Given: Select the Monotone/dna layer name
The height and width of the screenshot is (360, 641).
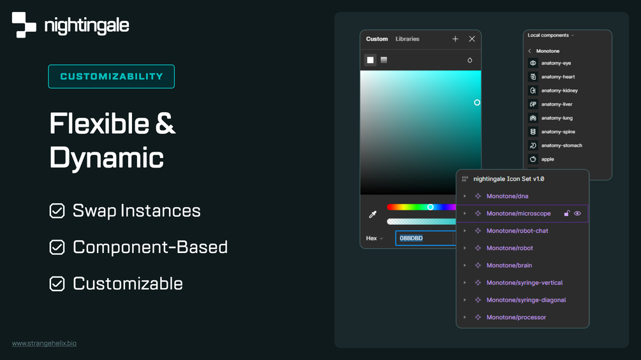Looking at the screenshot, I should click(x=507, y=196).
